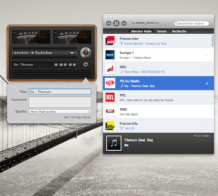Image resolution: width=218 pixels, height=196 pixels.
Task: Skip forward to next station
Action: coord(124,23)
